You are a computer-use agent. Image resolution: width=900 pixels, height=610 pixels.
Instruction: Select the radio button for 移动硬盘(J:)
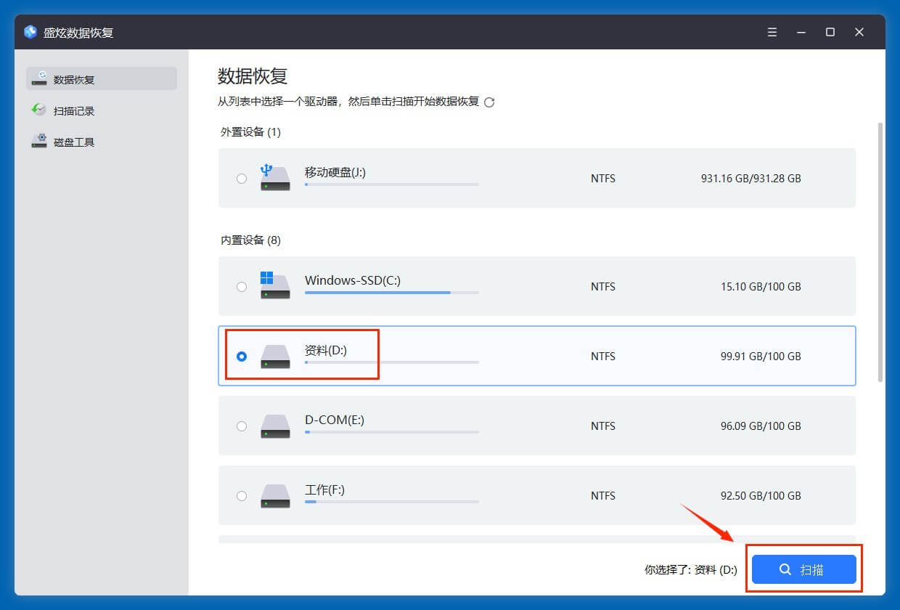tap(242, 178)
